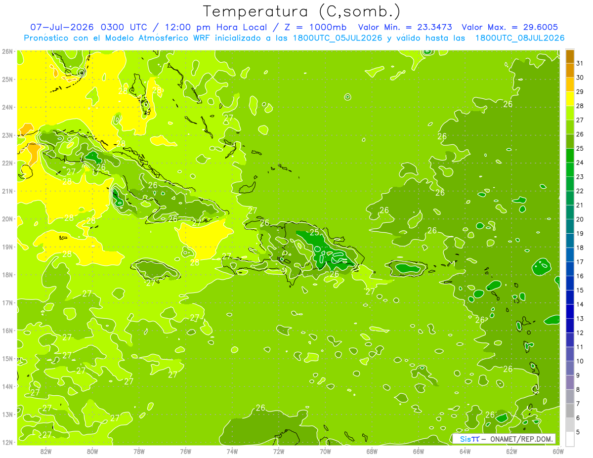Screen dimensions: 593x458
Task: Pick the light gray swatch between 5 and 6
Action: coord(570,425)
